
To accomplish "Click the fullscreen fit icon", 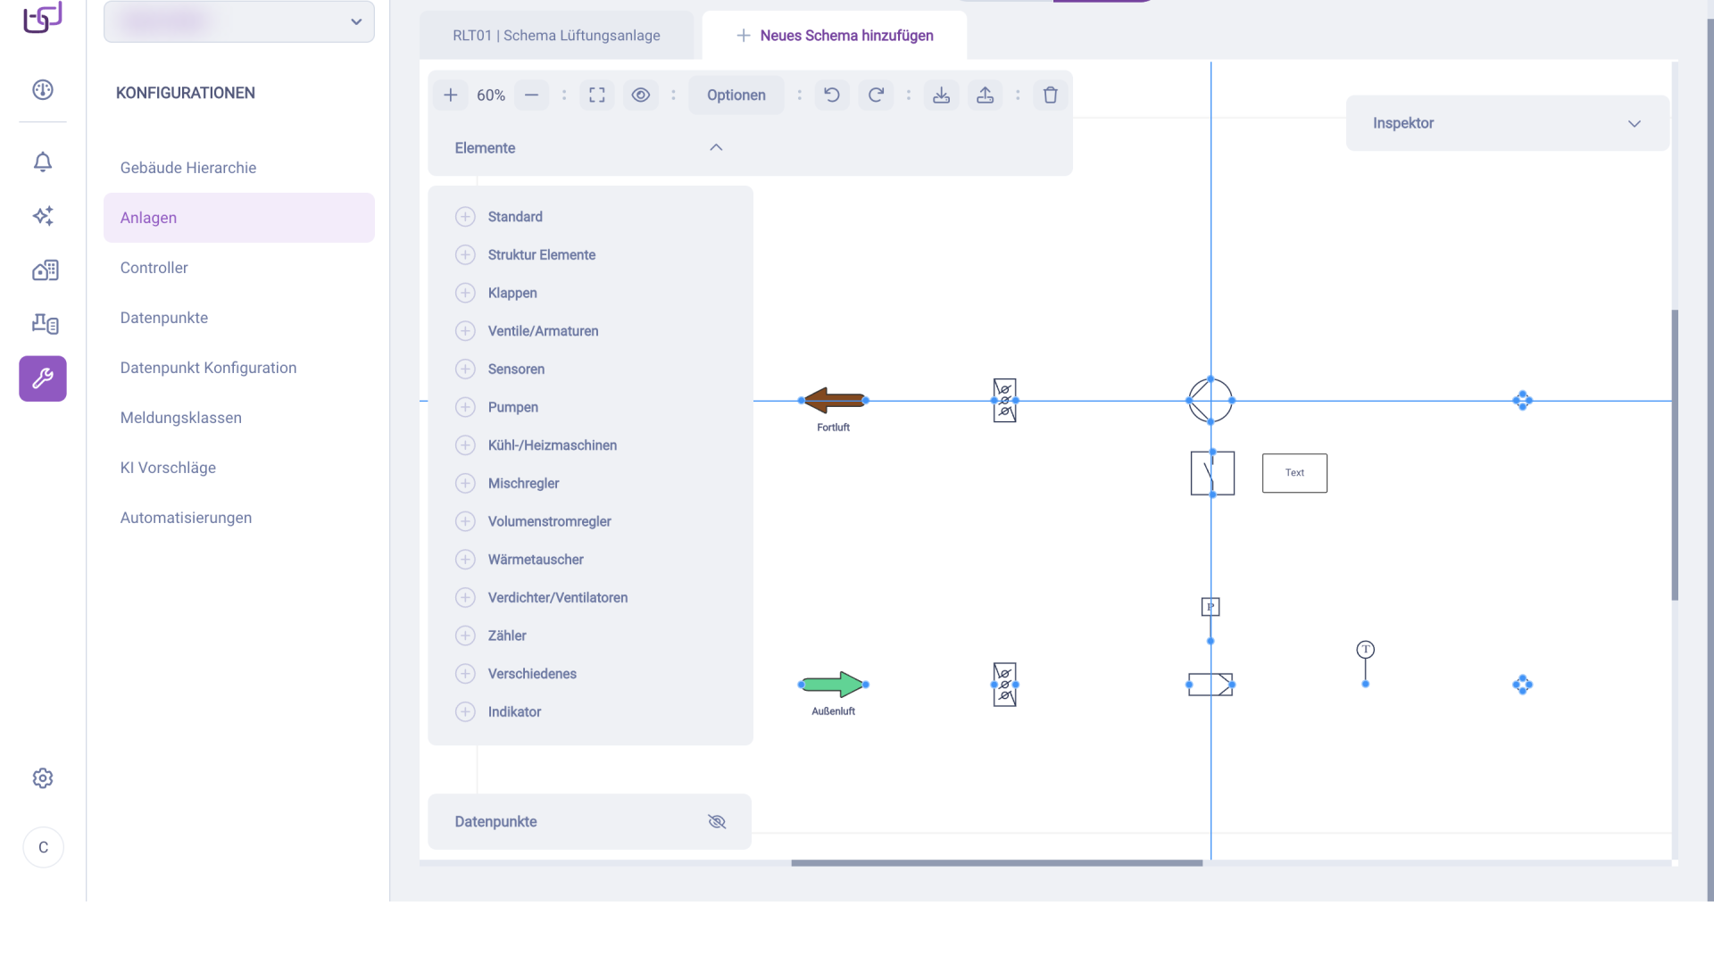I will [597, 95].
